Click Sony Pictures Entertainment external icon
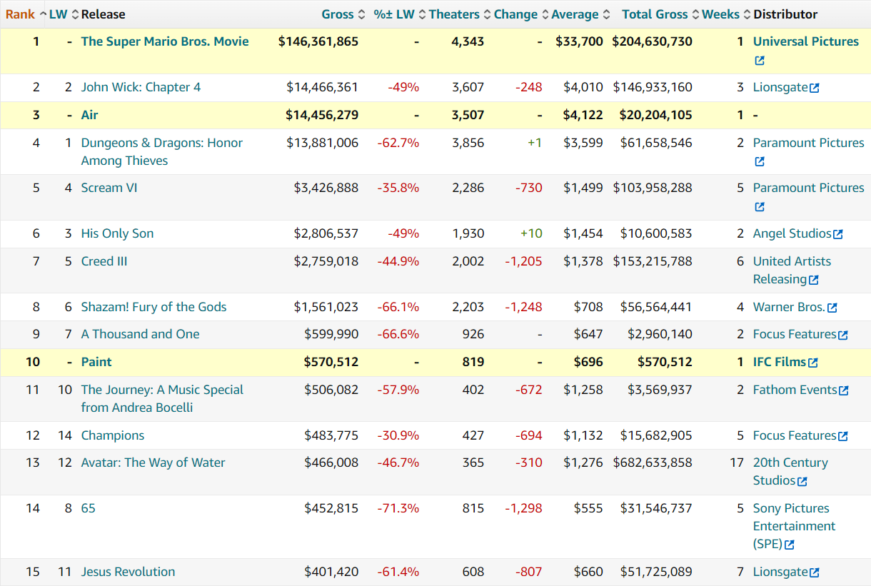Screen dimensions: 871x586 [x=790, y=545]
